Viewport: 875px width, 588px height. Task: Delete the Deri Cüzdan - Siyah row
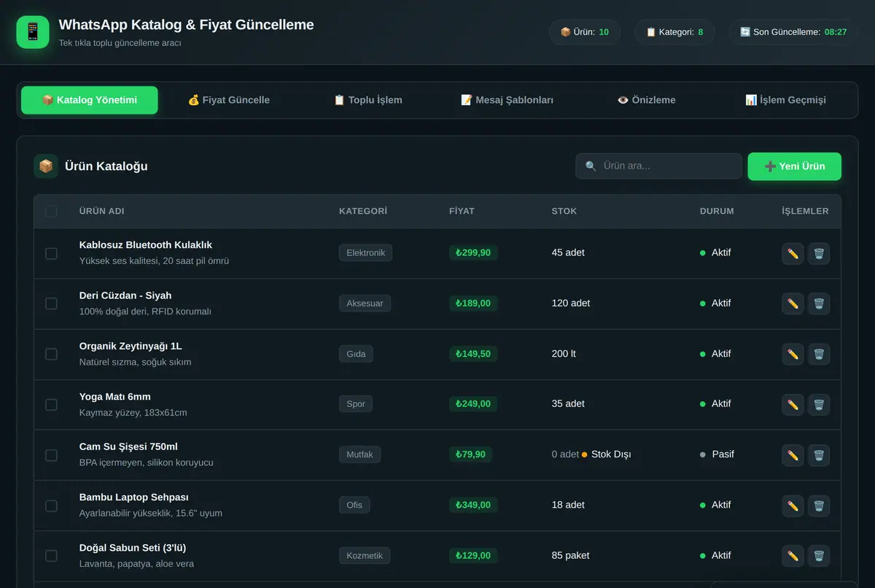coord(819,303)
